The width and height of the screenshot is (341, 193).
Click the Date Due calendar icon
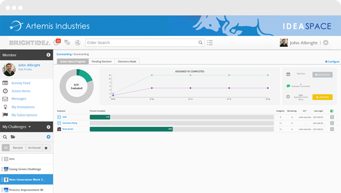[x=288, y=74]
